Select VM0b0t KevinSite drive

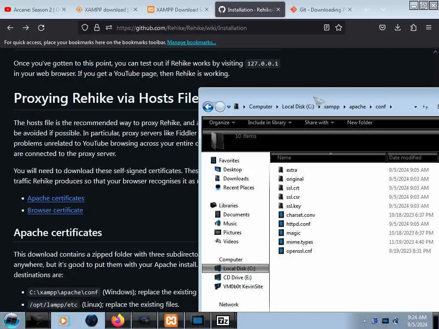click(243, 287)
